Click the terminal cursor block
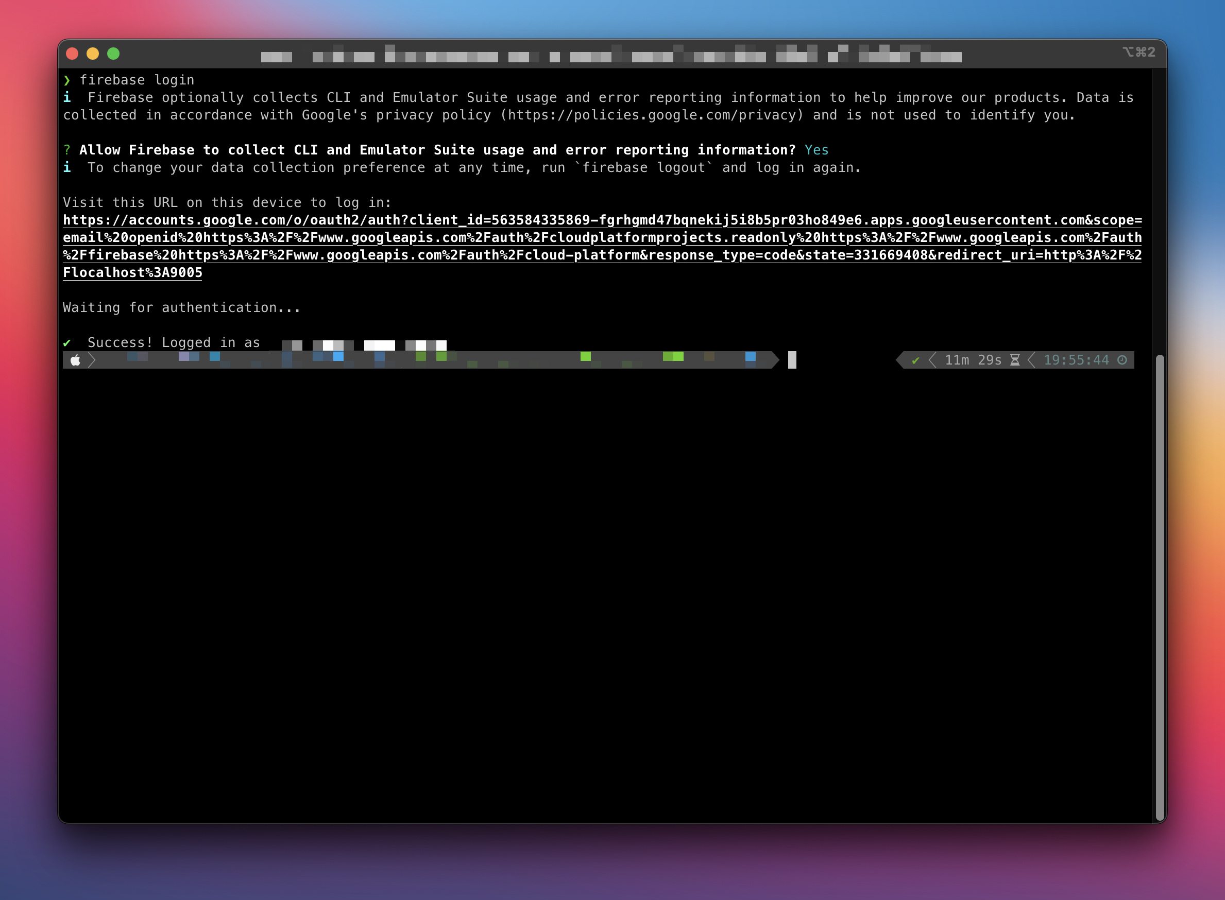The width and height of the screenshot is (1225, 900). pos(792,360)
